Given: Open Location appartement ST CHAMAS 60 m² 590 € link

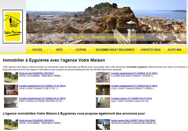Looking at the screenshot, I should pyautogui.click(x=42, y=98).
